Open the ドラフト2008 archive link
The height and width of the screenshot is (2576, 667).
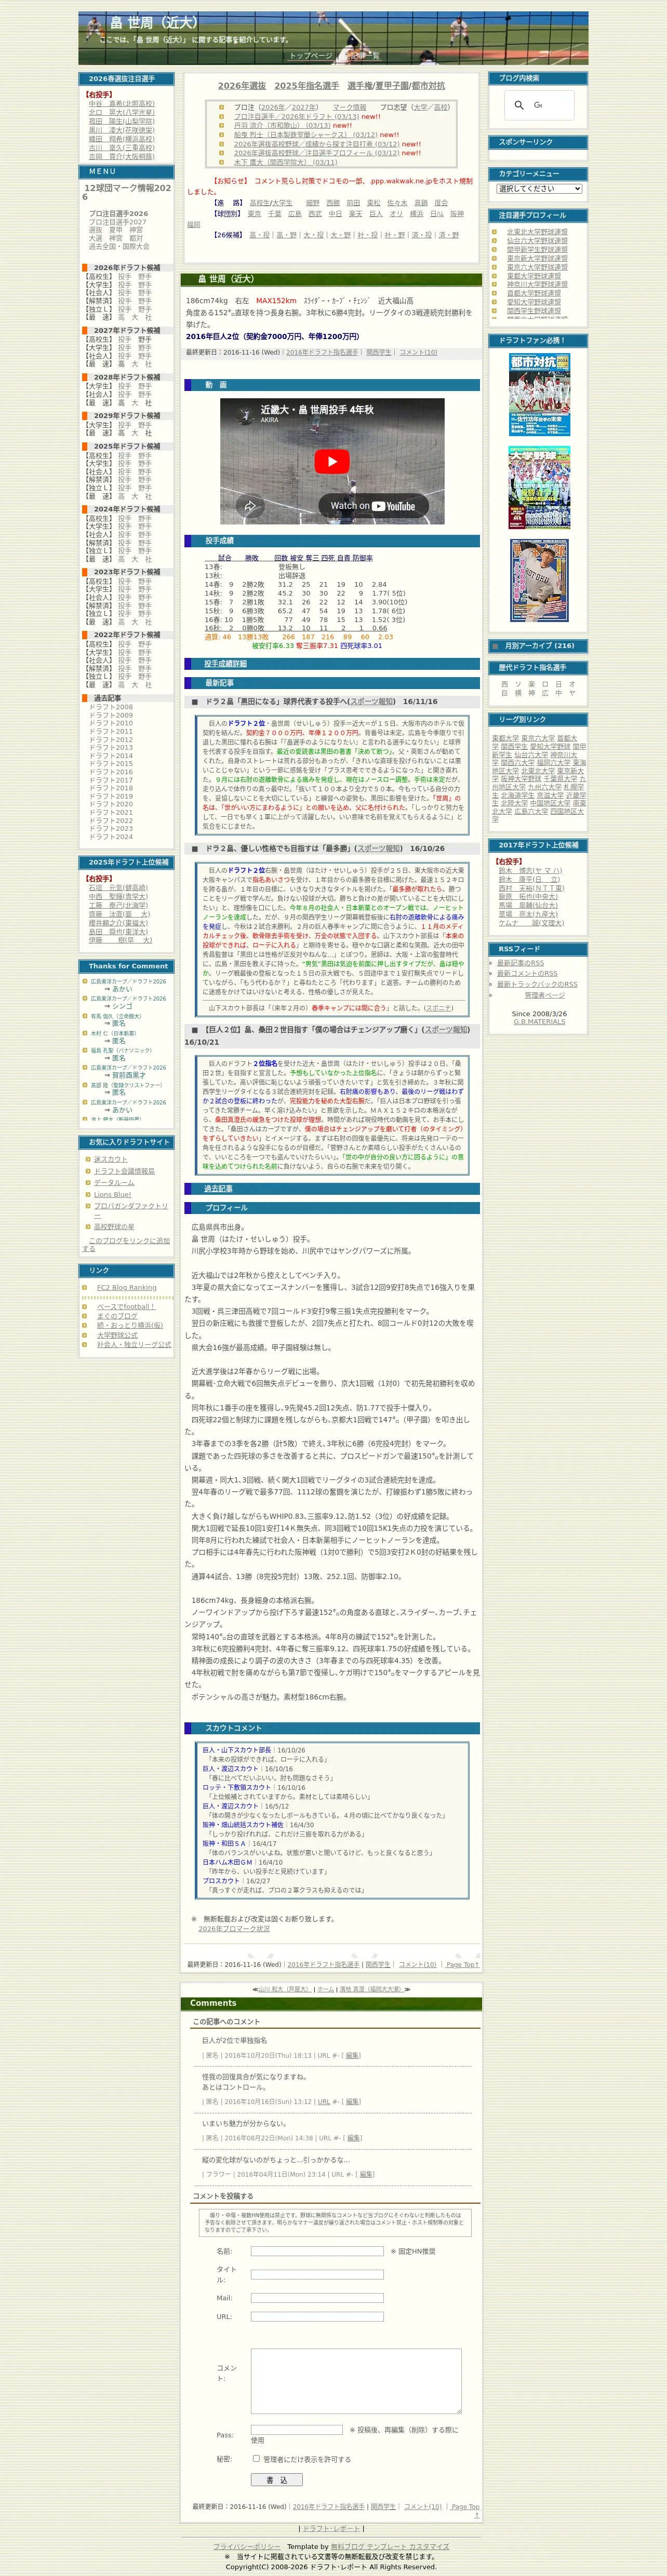pyautogui.click(x=111, y=707)
